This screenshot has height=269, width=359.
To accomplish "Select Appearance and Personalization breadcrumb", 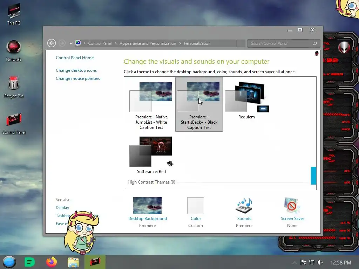I will click(x=148, y=43).
